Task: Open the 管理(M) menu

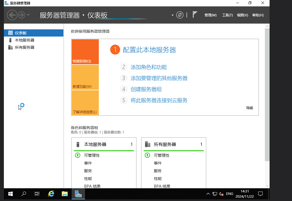Action: coord(210,15)
